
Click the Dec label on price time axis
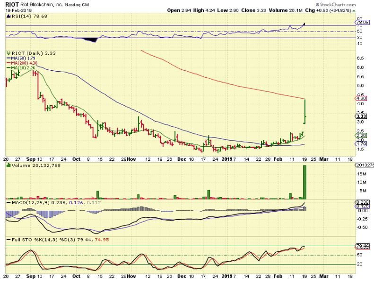click(x=182, y=159)
